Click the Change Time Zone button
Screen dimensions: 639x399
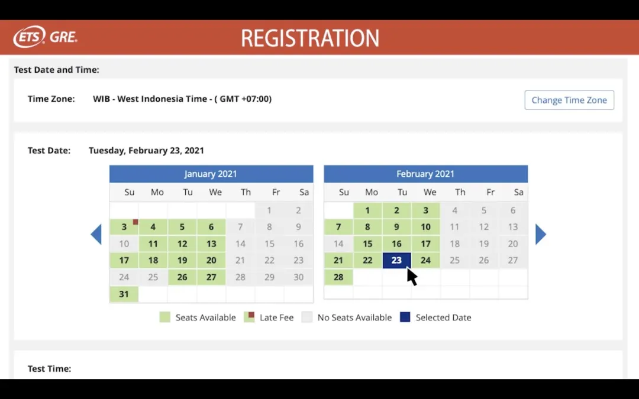tap(569, 100)
